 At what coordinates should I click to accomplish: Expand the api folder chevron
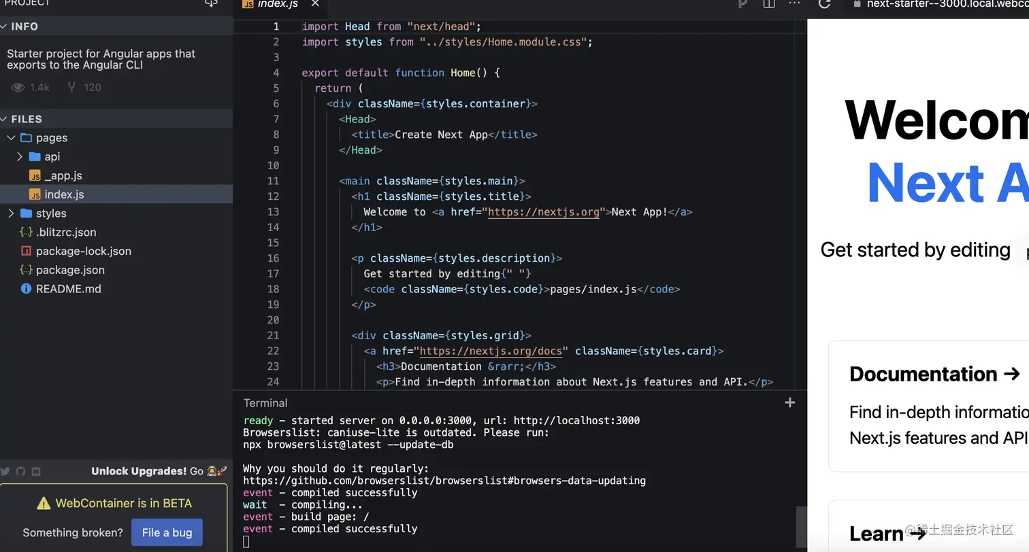tap(19, 156)
